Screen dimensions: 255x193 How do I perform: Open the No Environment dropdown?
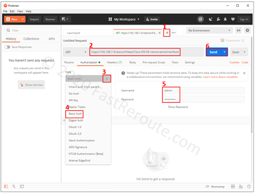pos(209,31)
